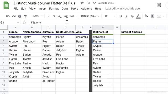Activate the paint format tool
168x94 pixels.
pos(25,16)
